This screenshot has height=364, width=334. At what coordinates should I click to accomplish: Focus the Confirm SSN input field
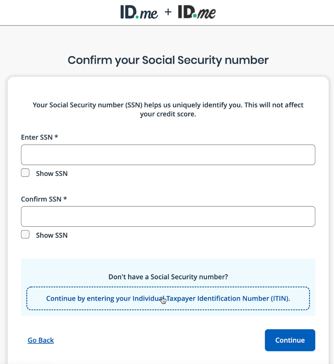tap(168, 217)
